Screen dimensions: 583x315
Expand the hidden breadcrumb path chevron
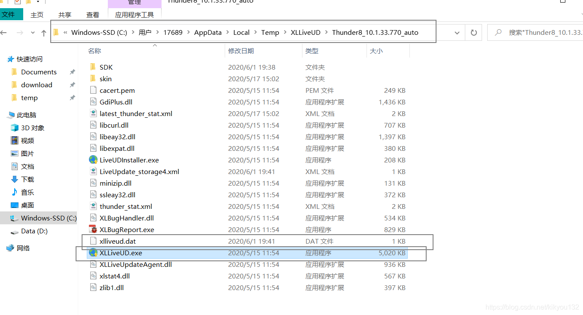coord(66,33)
